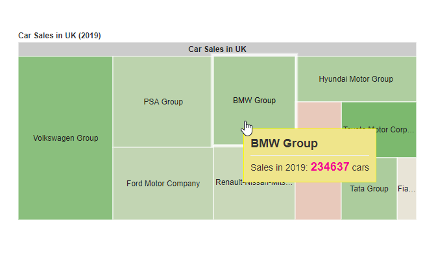This screenshot has width=436, height=268.
Task: Click the word cars in the tooltip
Action: pos(361,167)
